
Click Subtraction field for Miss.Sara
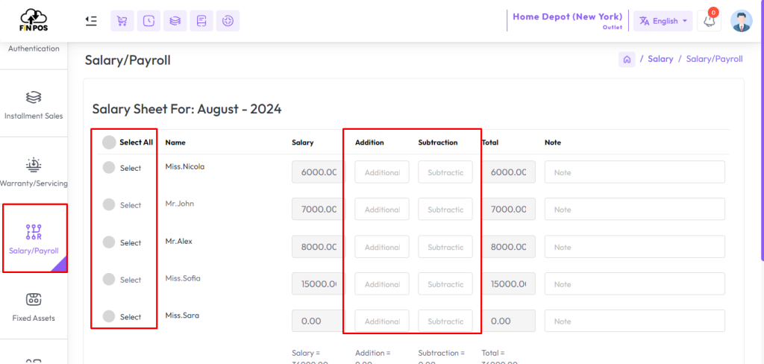(x=445, y=321)
